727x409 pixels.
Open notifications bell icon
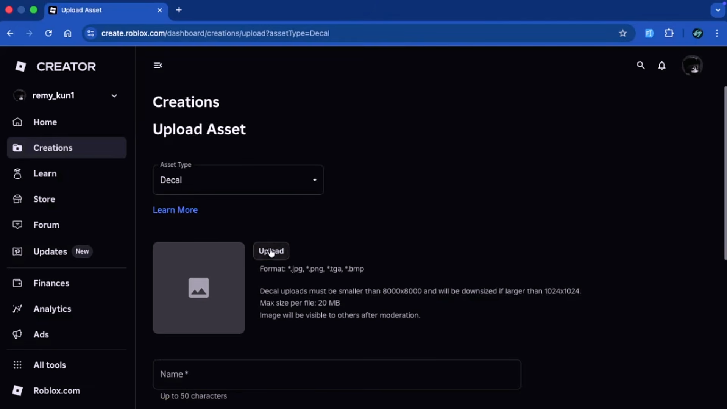[661, 66]
